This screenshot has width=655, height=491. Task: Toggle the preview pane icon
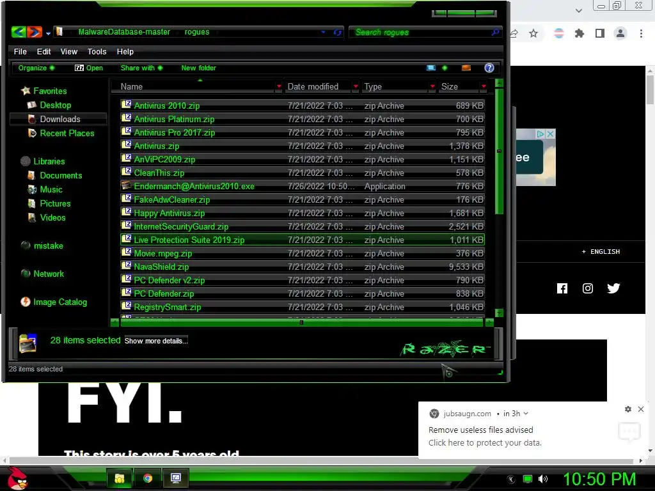(x=466, y=68)
